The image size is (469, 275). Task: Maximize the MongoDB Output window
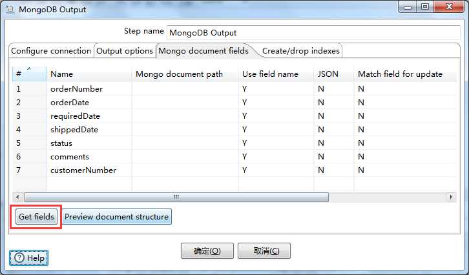click(x=425, y=7)
